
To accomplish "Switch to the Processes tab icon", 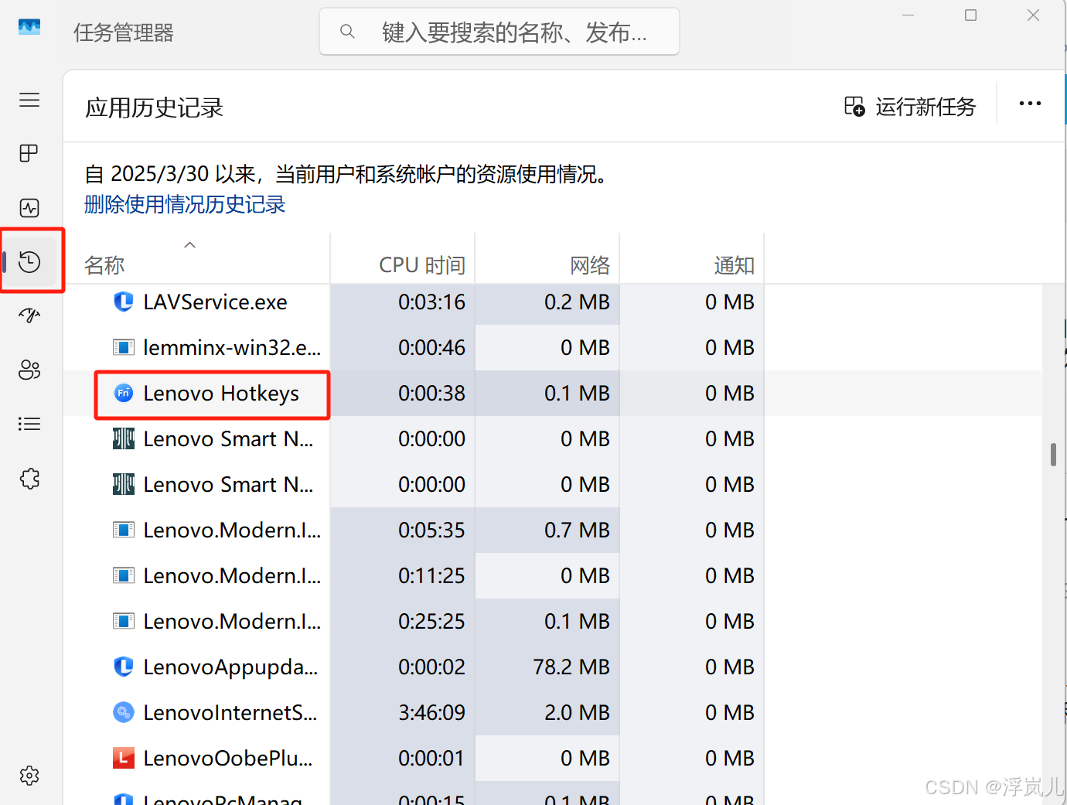I will [29, 153].
